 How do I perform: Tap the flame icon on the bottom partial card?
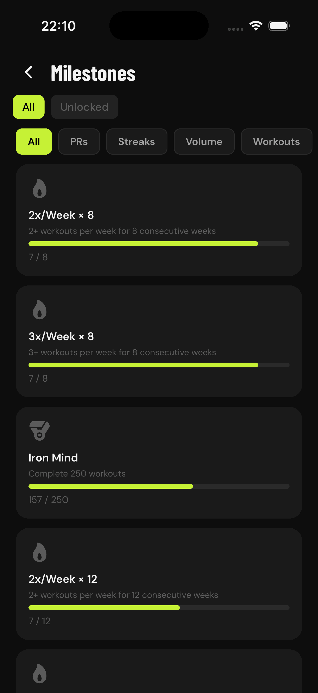click(40, 674)
